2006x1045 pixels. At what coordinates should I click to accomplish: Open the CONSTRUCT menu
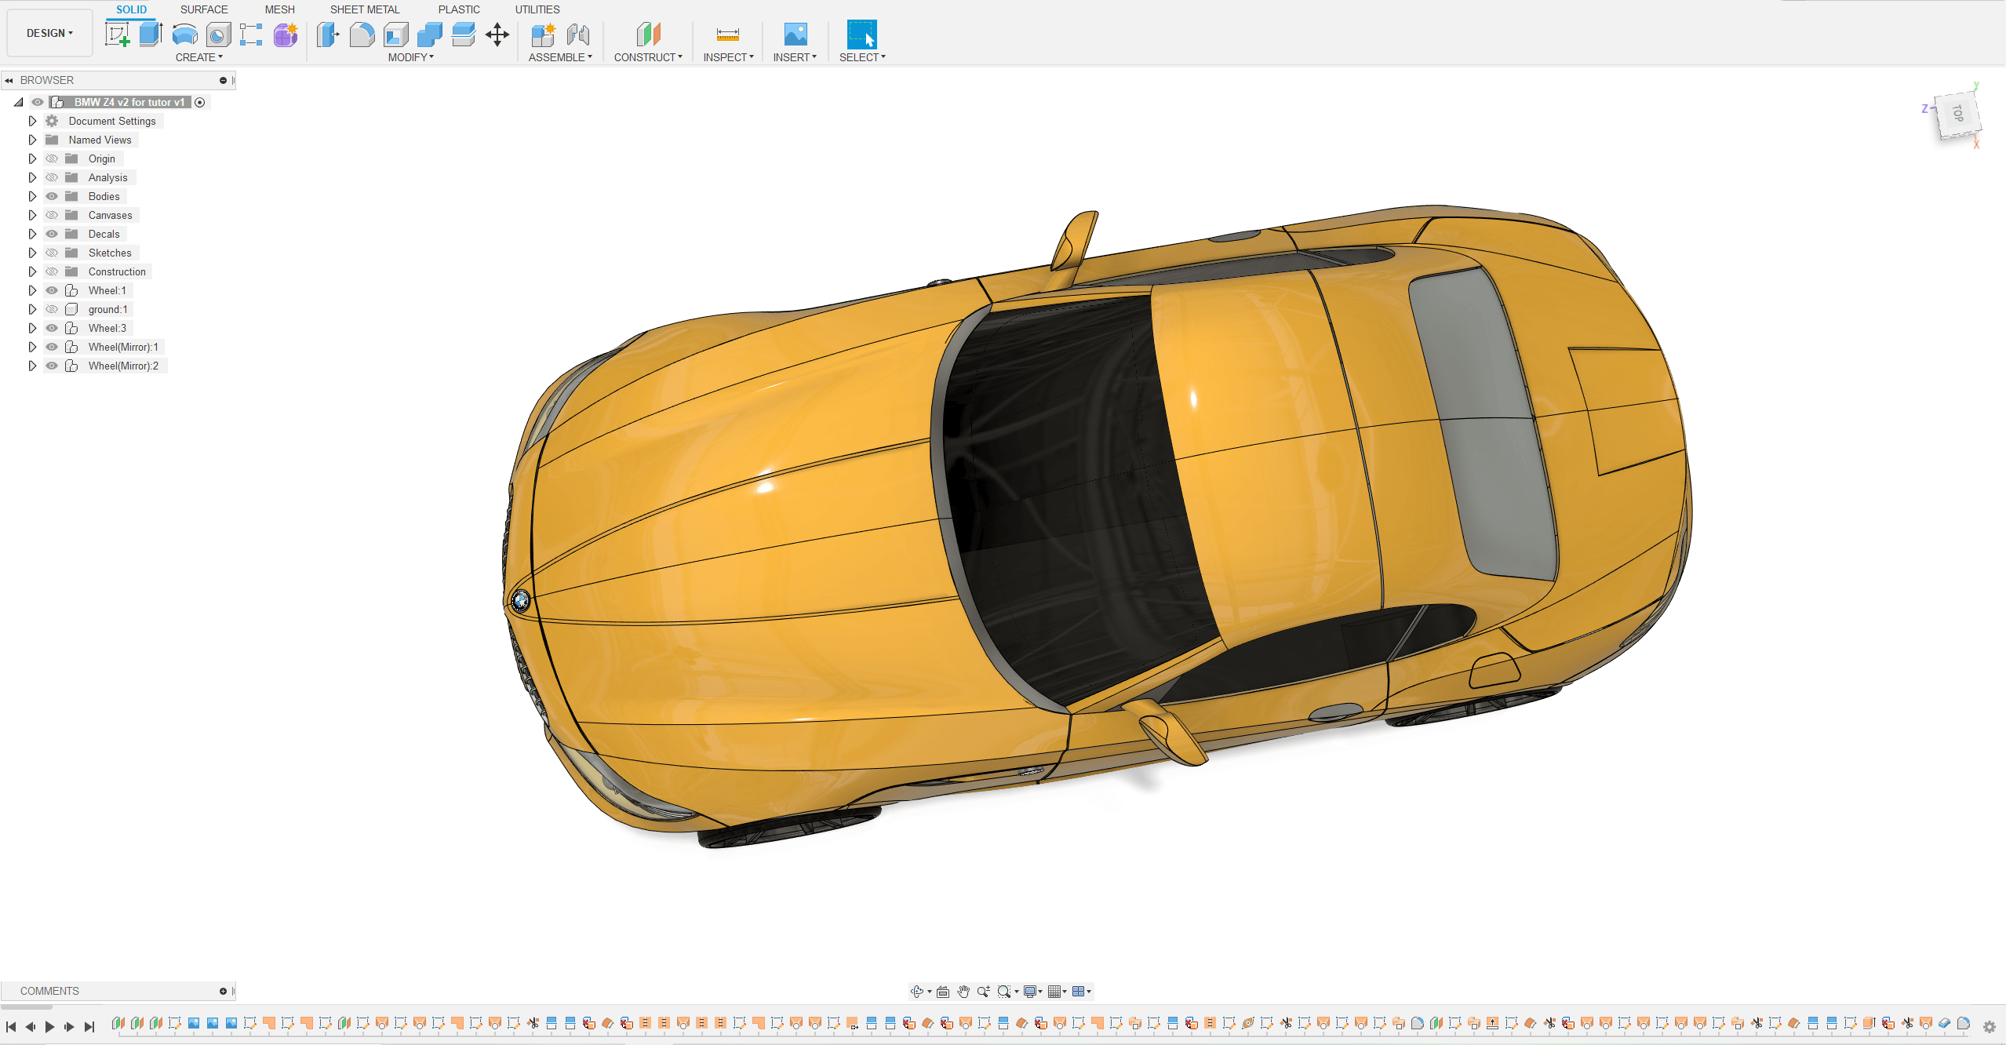[x=648, y=57]
